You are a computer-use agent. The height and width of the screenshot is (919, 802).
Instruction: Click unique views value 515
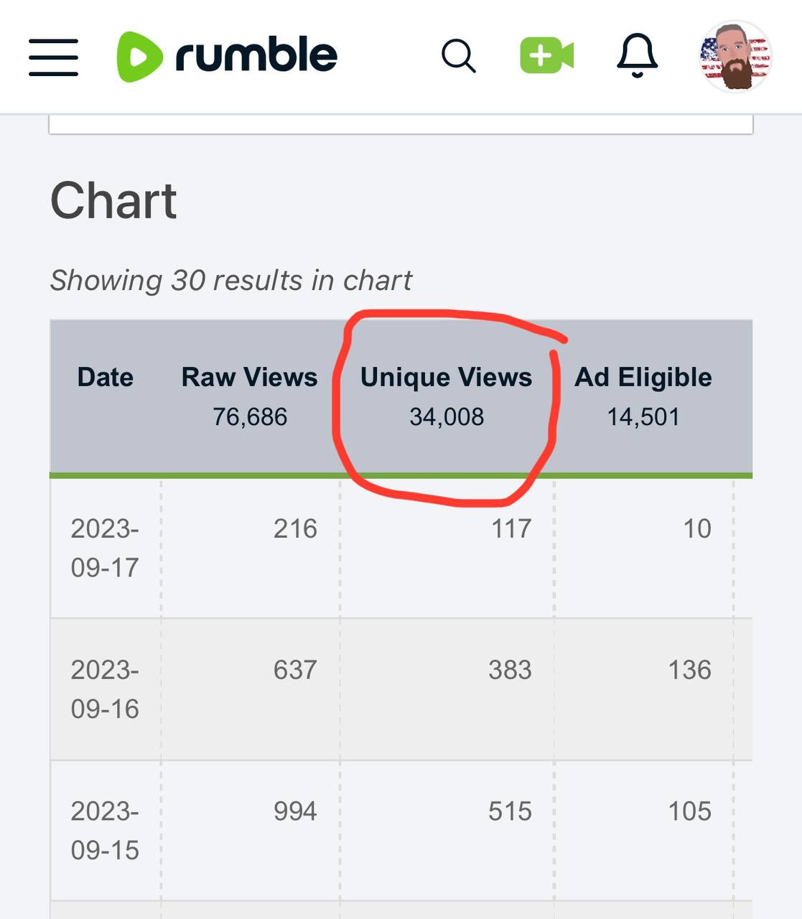(x=510, y=811)
